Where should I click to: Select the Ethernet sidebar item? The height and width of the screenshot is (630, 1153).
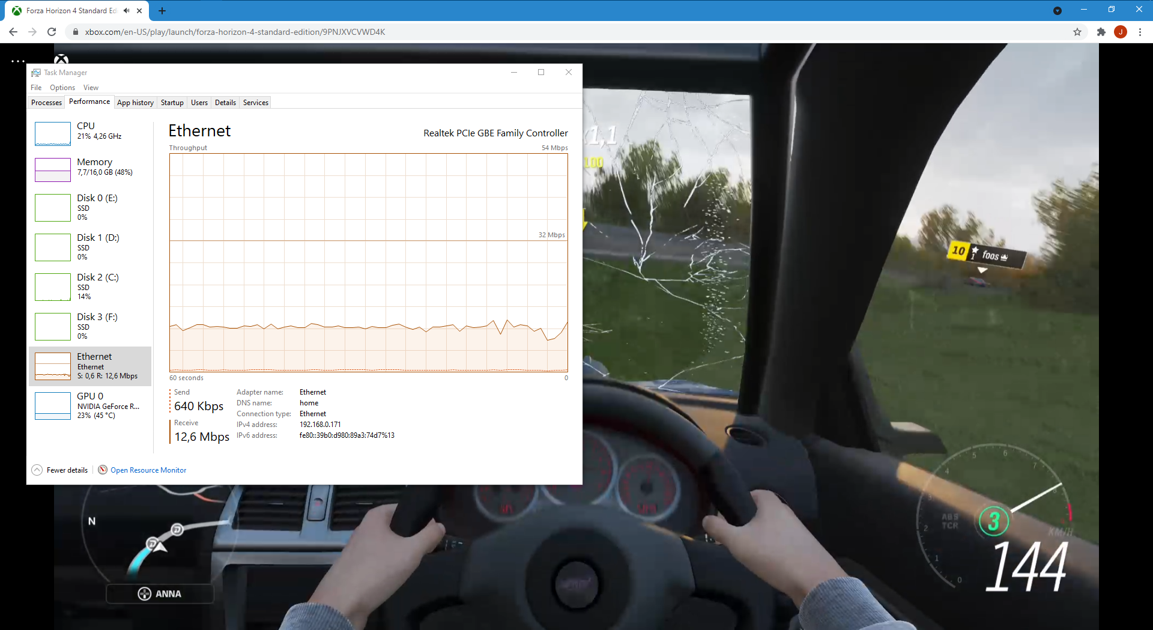tap(90, 366)
